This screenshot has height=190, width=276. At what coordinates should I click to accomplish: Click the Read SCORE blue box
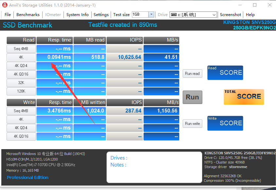[225, 73]
